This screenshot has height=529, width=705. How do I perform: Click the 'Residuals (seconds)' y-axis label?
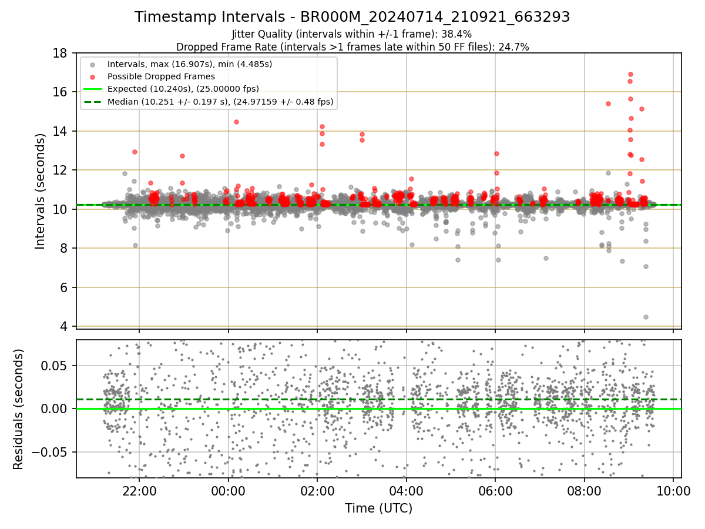tap(19, 409)
